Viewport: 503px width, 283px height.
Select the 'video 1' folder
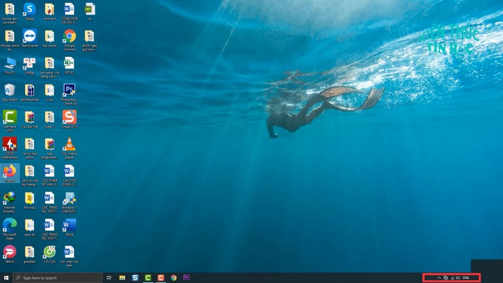(49, 119)
